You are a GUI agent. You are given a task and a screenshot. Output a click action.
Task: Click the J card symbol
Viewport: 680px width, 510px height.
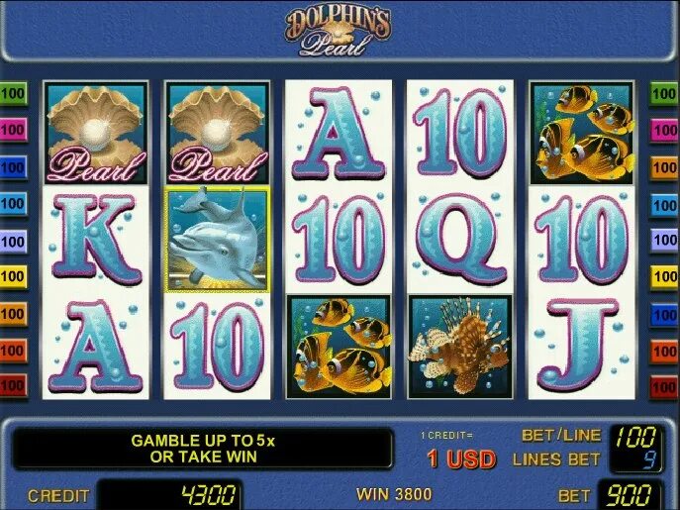click(581, 346)
